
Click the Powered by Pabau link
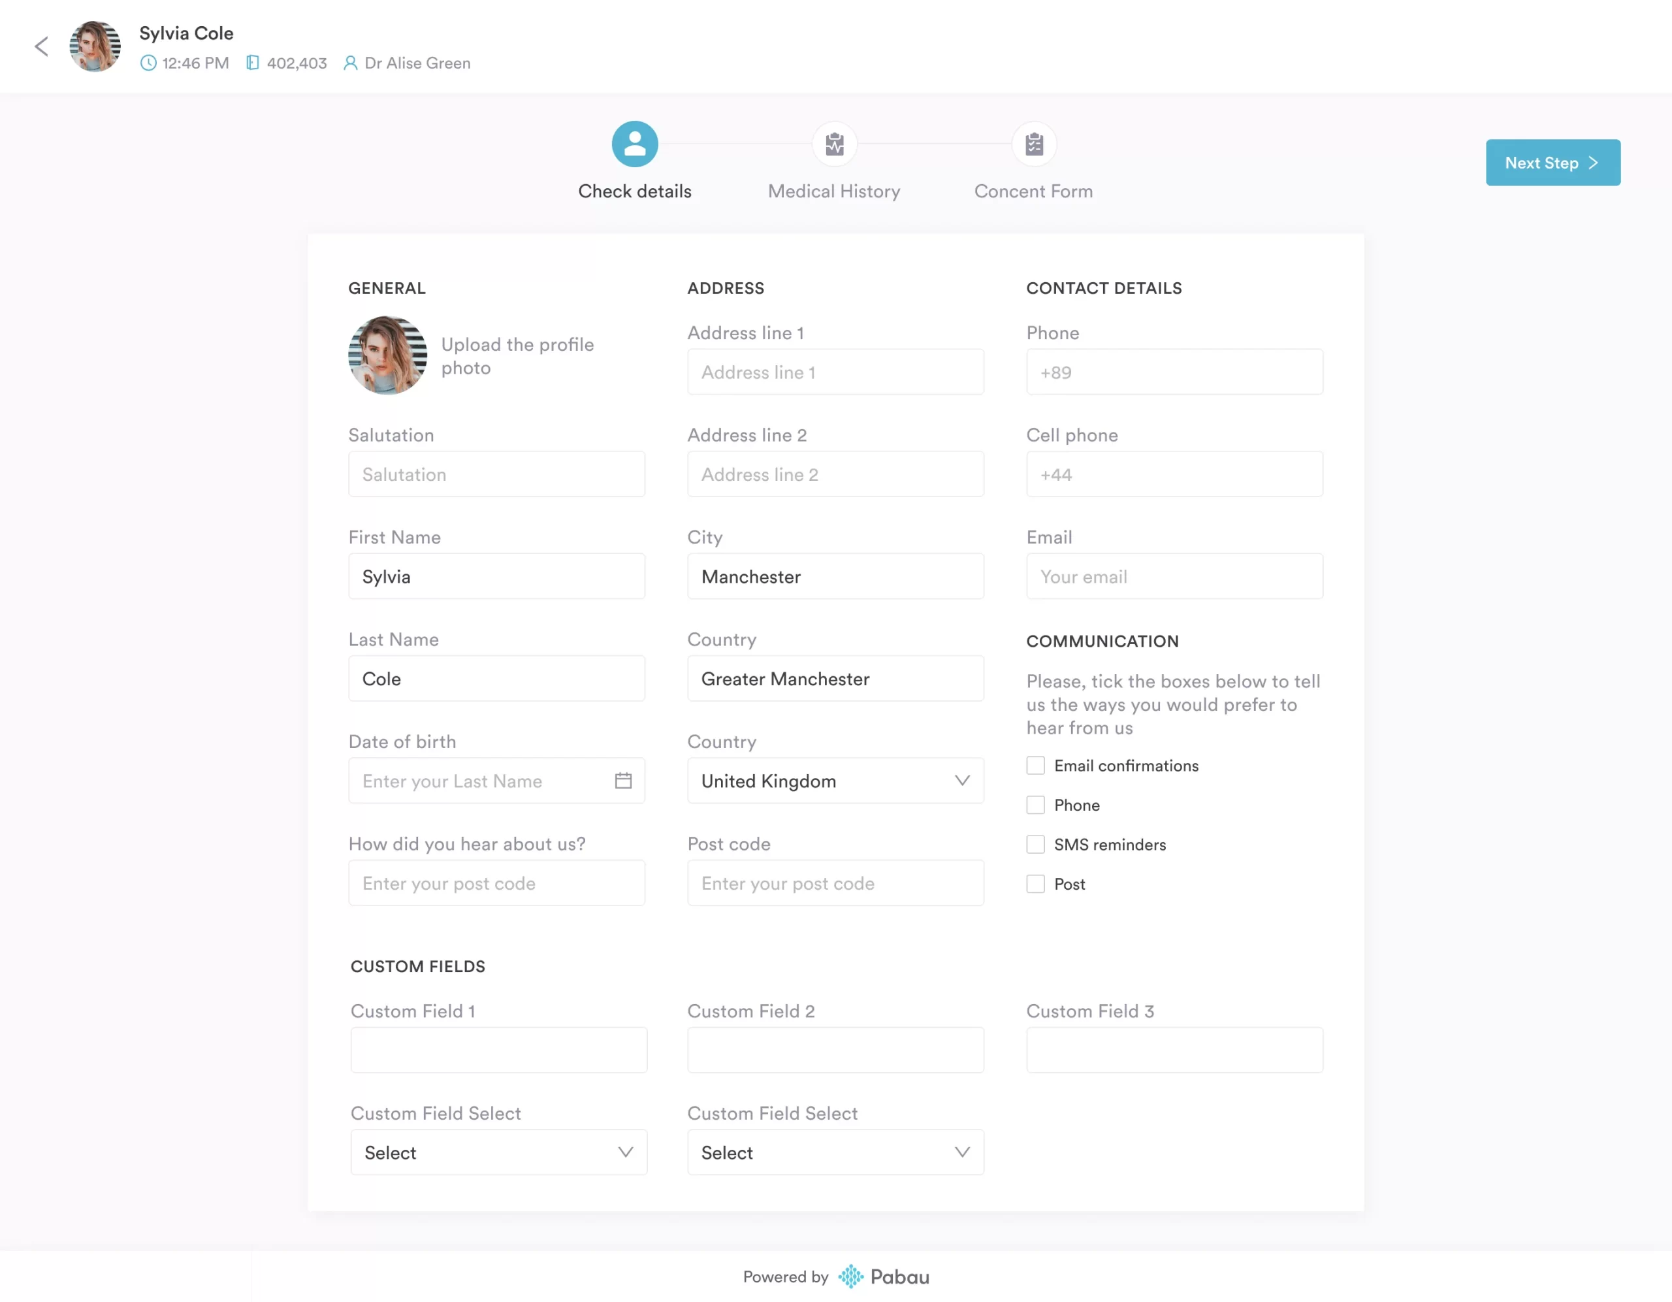835,1276
